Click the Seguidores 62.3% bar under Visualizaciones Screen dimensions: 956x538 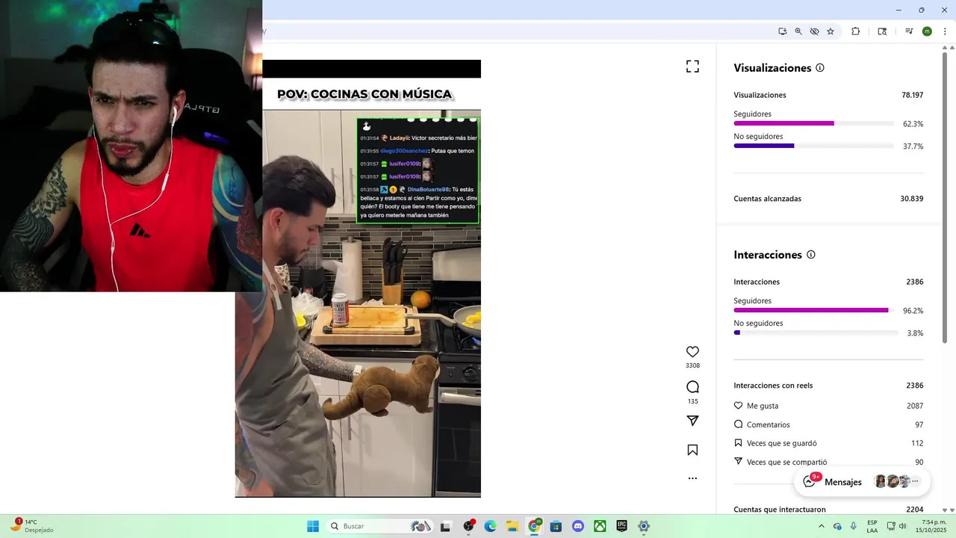click(813, 123)
